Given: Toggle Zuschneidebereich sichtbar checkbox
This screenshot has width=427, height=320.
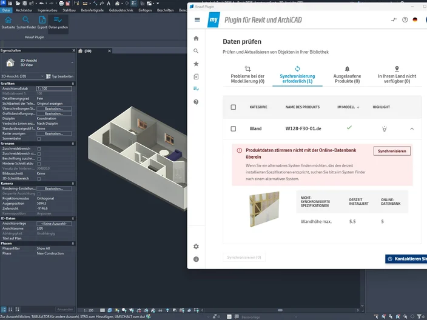Looking at the screenshot, I should pyautogui.click(x=39, y=154).
